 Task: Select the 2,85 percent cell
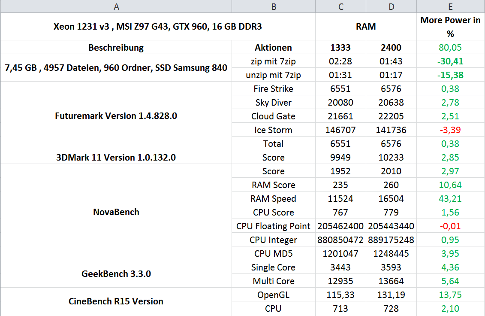pos(450,158)
